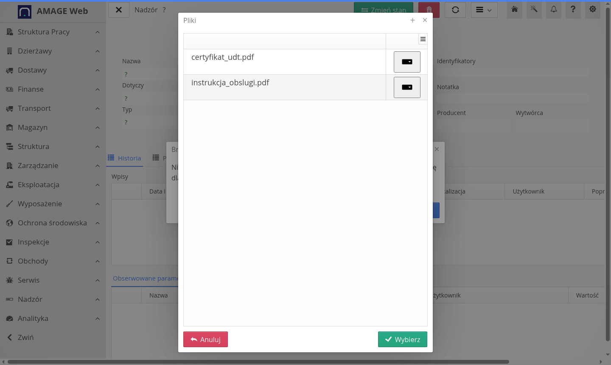611x365 pixels.
Task: Select the certyfikat_udt.pdf file row
Action: click(305, 62)
